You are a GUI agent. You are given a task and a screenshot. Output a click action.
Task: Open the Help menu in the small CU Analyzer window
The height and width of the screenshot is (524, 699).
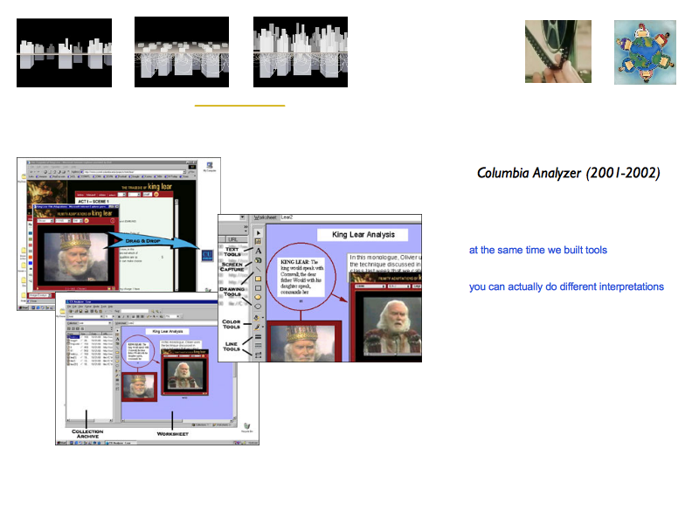110,307
